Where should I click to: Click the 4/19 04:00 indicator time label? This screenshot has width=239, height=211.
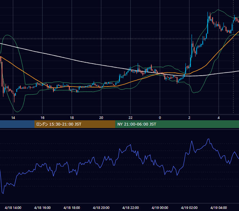tap(219, 207)
